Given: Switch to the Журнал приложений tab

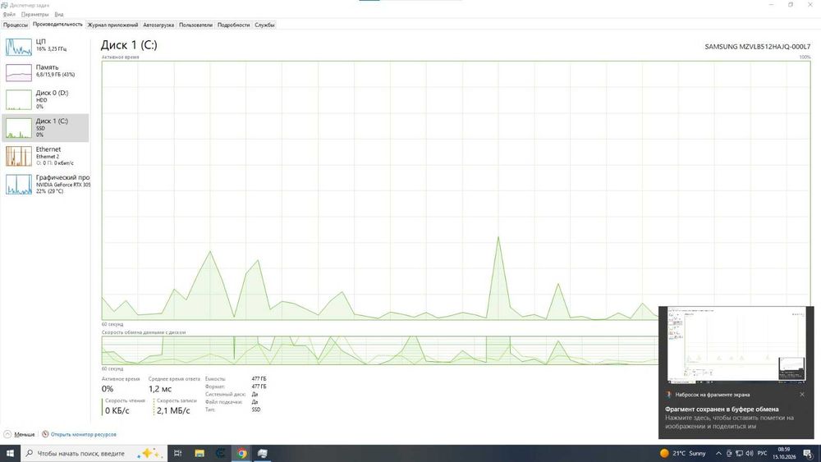Looking at the screenshot, I should point(112,25).
